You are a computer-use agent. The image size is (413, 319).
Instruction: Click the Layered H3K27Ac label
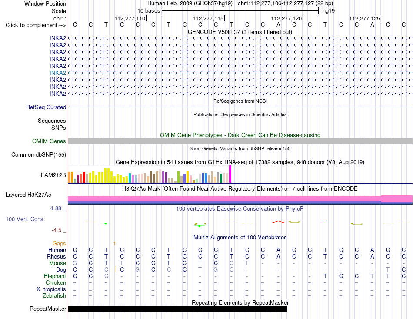[28, 195]
